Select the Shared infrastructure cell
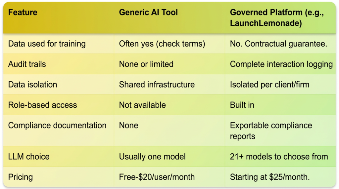The width and height of the screenshot is (339, 189). pos(157,85)
